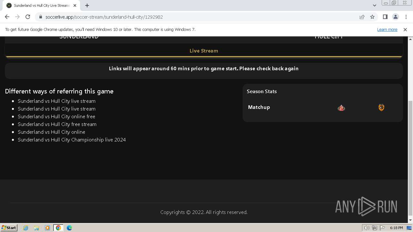The height and width of the screenshot is (232, 413).
Task: Click the Hull City team crest
Action: click(x=381, y=108)
